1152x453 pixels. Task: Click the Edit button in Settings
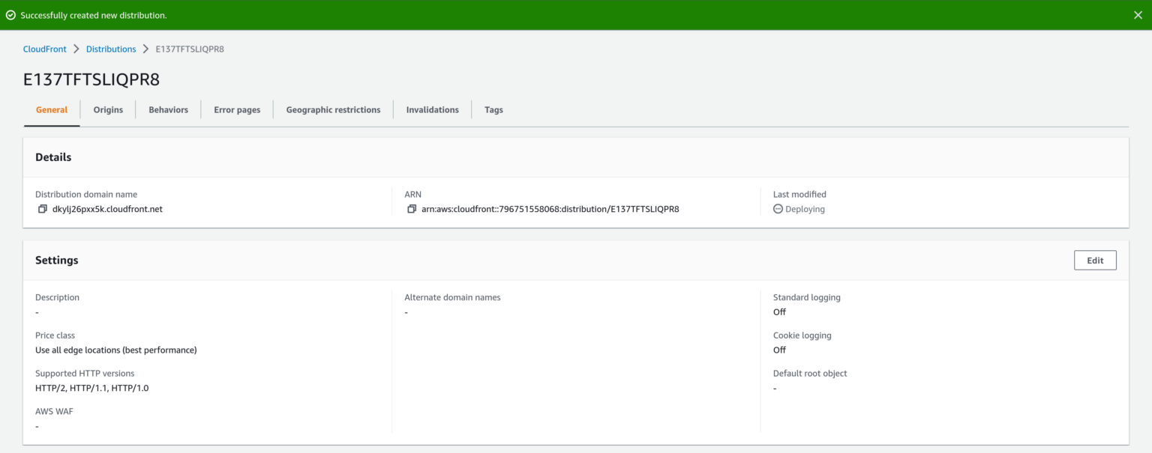(x=1095, y=260)
